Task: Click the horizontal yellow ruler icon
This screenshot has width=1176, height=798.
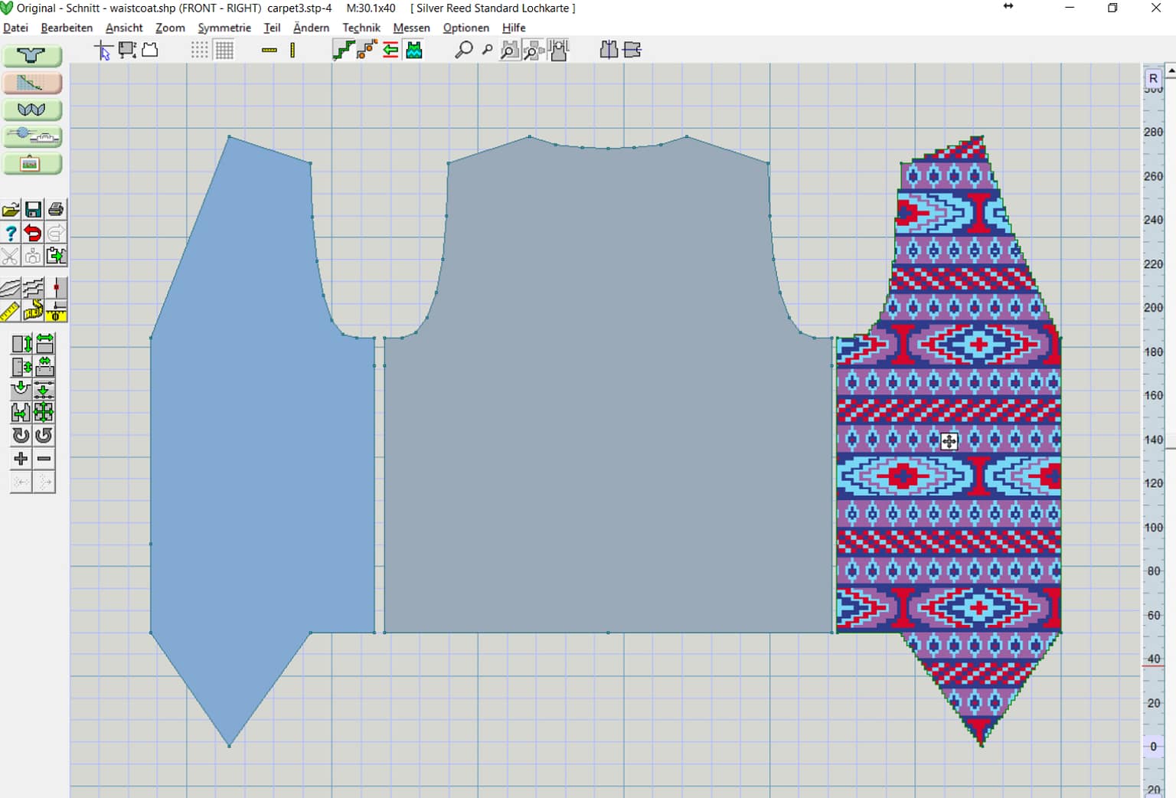Action: pyautogui.click(x=269, y=51)
